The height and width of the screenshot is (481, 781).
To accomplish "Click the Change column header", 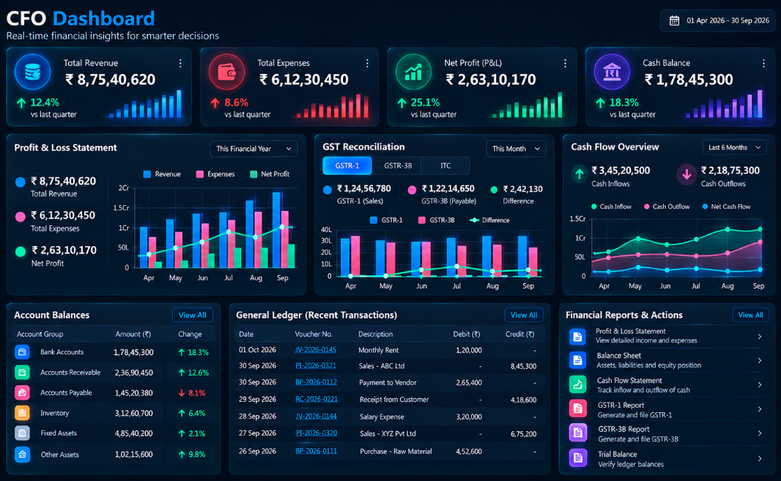I will [190, 334].
